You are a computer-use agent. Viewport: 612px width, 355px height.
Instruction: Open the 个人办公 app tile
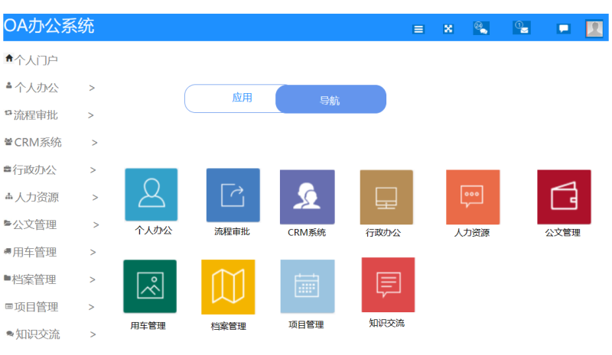tap(151, 195)
